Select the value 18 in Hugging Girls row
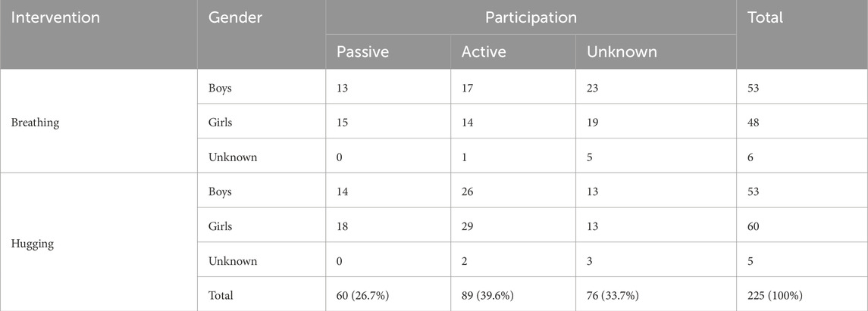Viewport: 868px width, 311px height. [x=345, y=226]
